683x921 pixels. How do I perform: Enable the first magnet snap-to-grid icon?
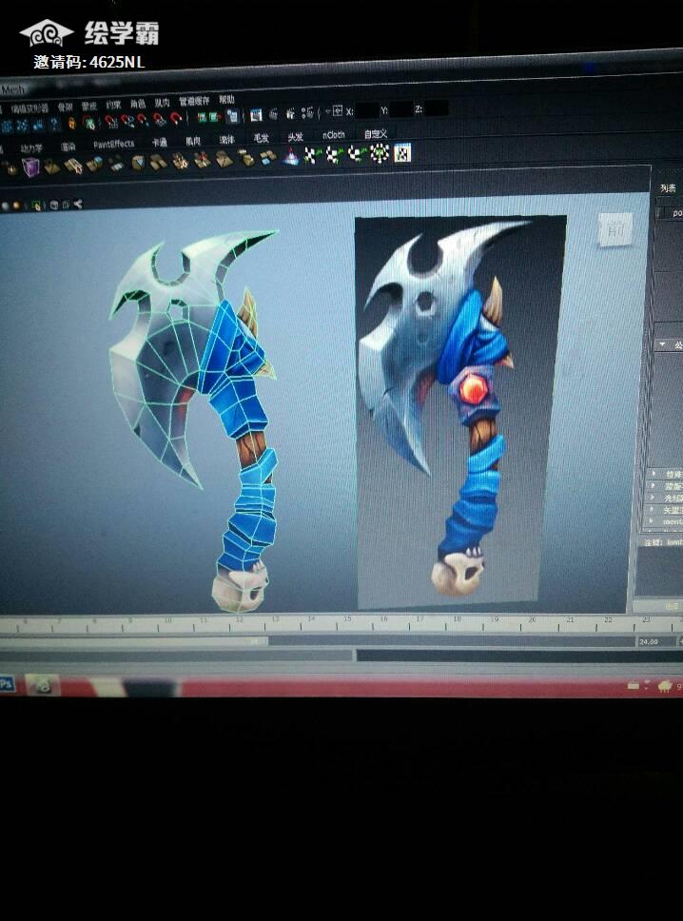click(x=111, y=121)
